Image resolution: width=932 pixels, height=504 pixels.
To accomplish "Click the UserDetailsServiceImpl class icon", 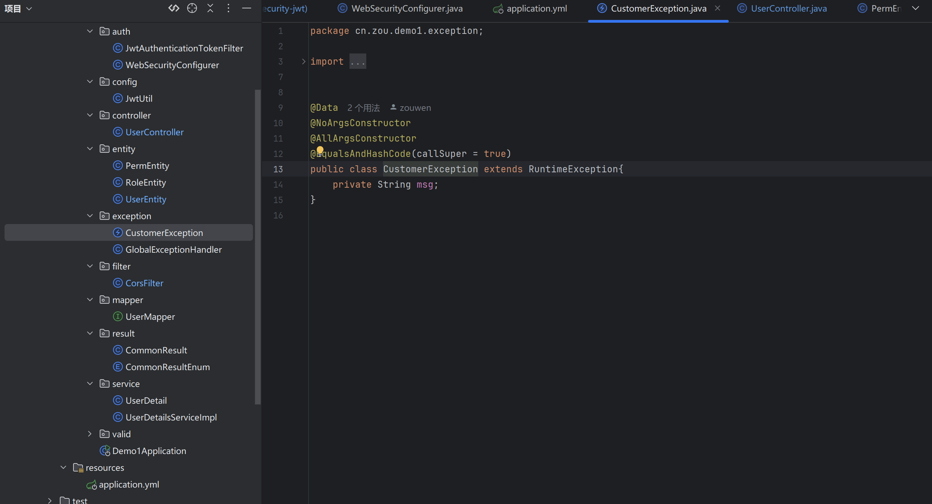I will (118, 417).
